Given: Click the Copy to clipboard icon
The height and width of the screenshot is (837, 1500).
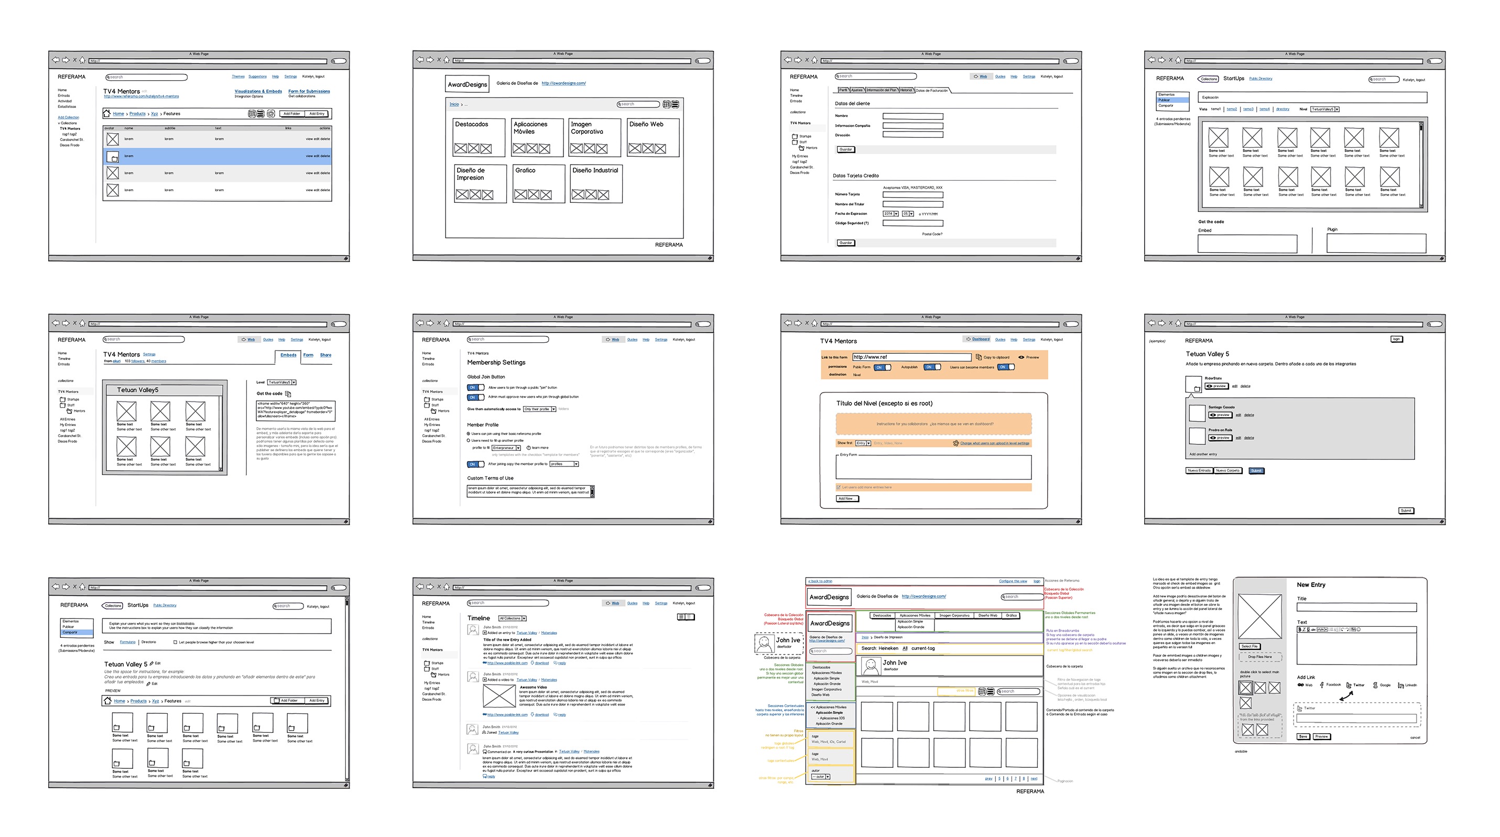Looking at the screenshot, I should pos(979,357).
